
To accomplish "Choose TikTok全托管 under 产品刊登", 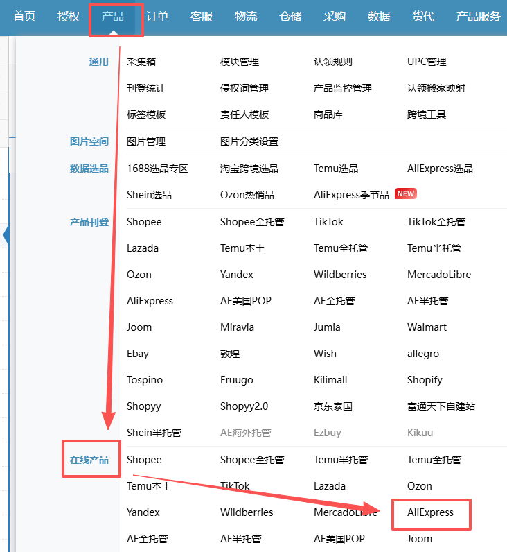I will click(x=436, y=222).
